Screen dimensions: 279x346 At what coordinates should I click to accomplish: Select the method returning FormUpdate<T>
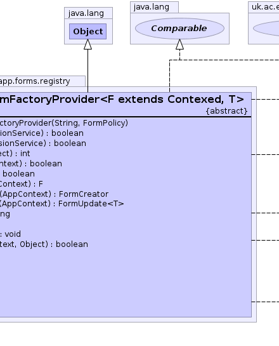(x=62, y=204)
